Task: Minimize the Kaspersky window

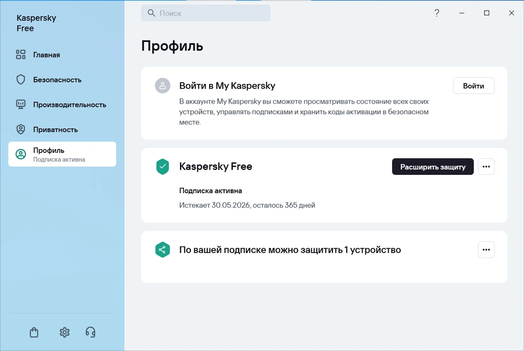Action: point(462,13)
